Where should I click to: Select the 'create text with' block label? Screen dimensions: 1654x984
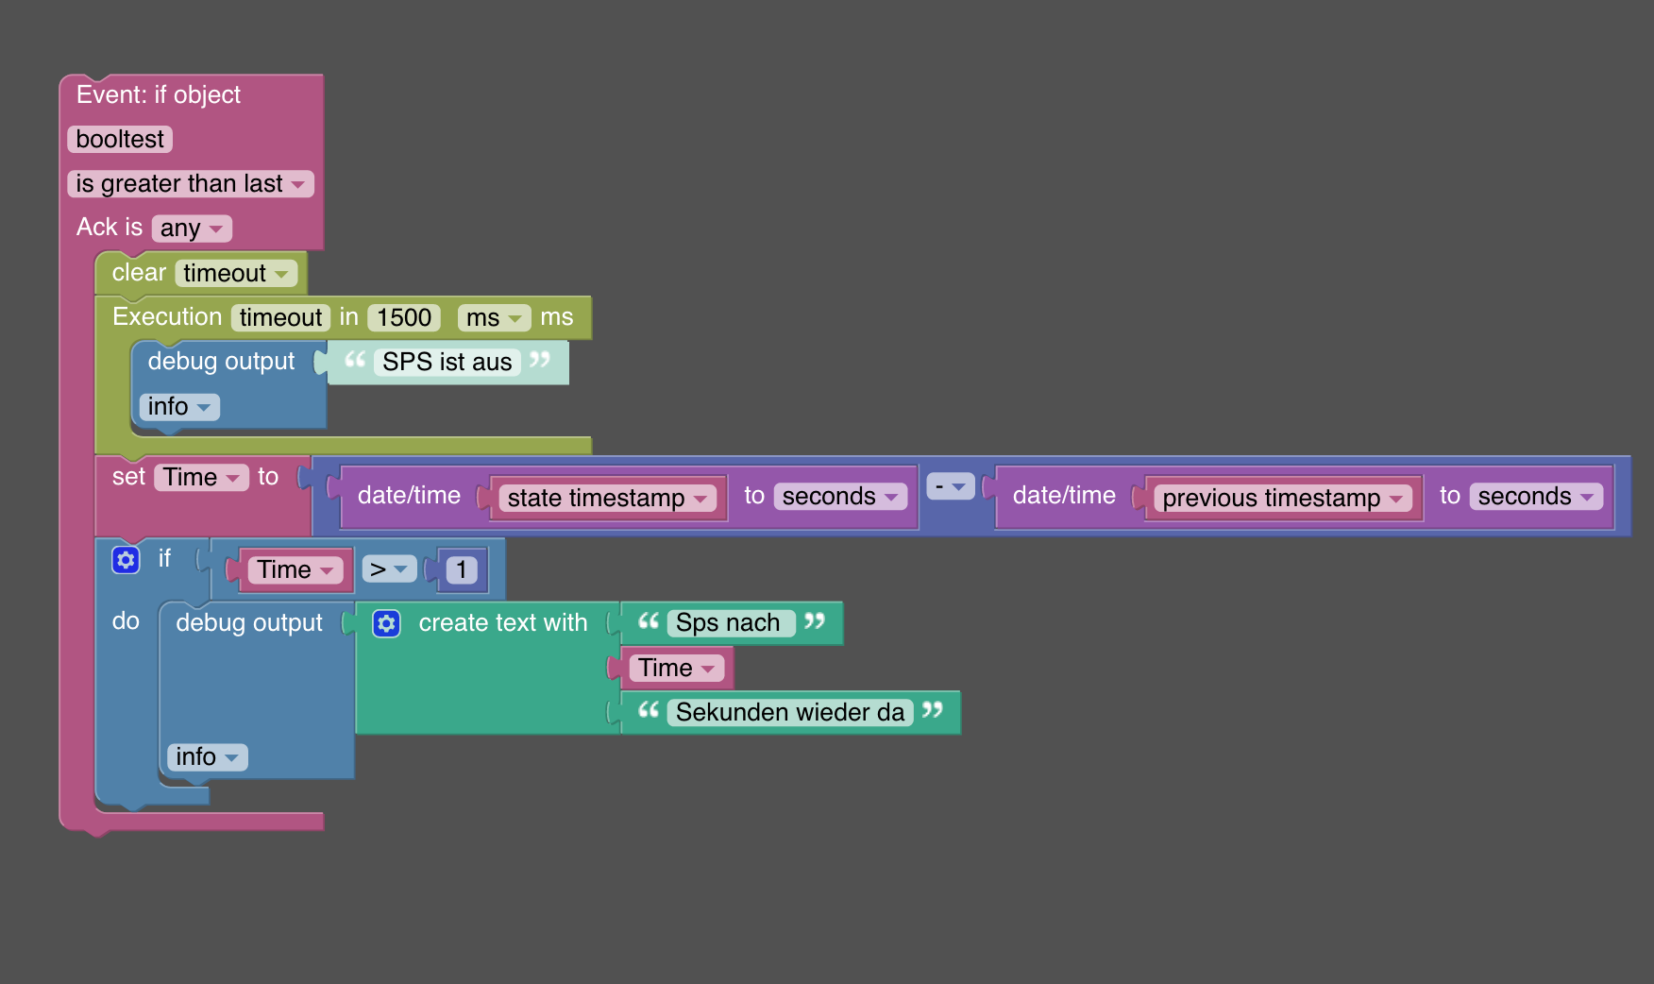tap(503, 623)
